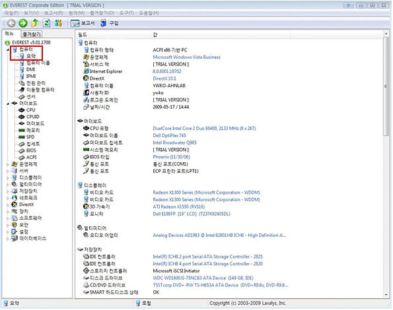Open the 도구(T) menu
The image size is (393, 310).
(x=126, y=13)
